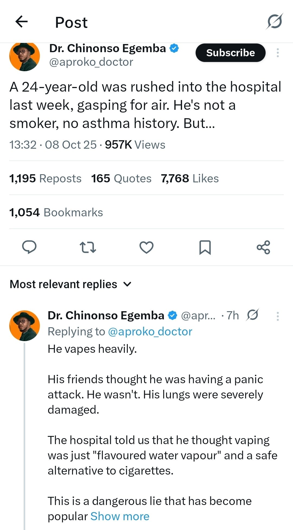
Task: Click the verified badge on the reply author
Action: click(173, 315)
